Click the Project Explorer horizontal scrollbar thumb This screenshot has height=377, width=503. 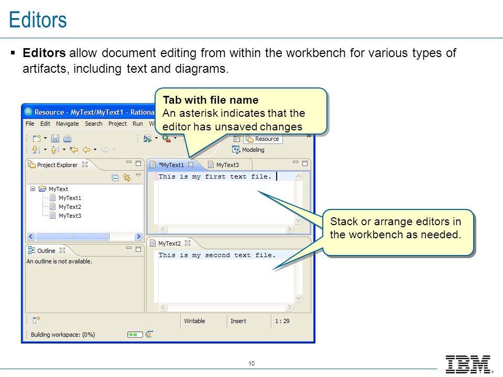pyautogui.click(x=72, y=236)
